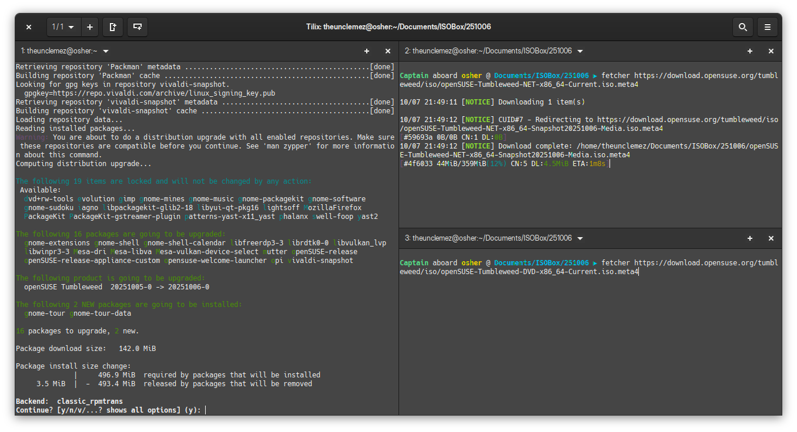
Task: Open the 1/1 session switcher dropdown
Action: click(63, 27)
